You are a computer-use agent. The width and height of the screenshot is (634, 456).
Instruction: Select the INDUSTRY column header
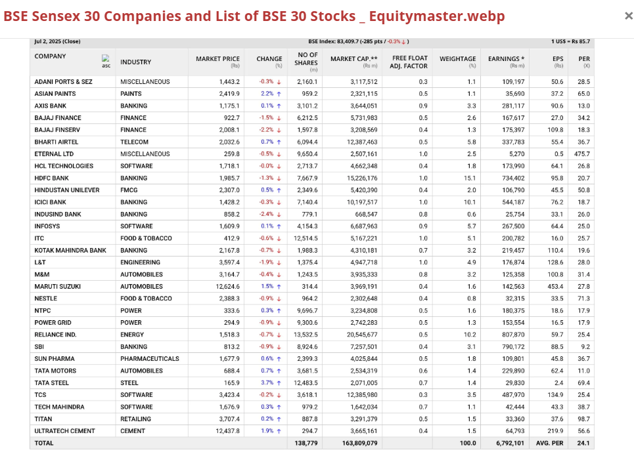135,62
